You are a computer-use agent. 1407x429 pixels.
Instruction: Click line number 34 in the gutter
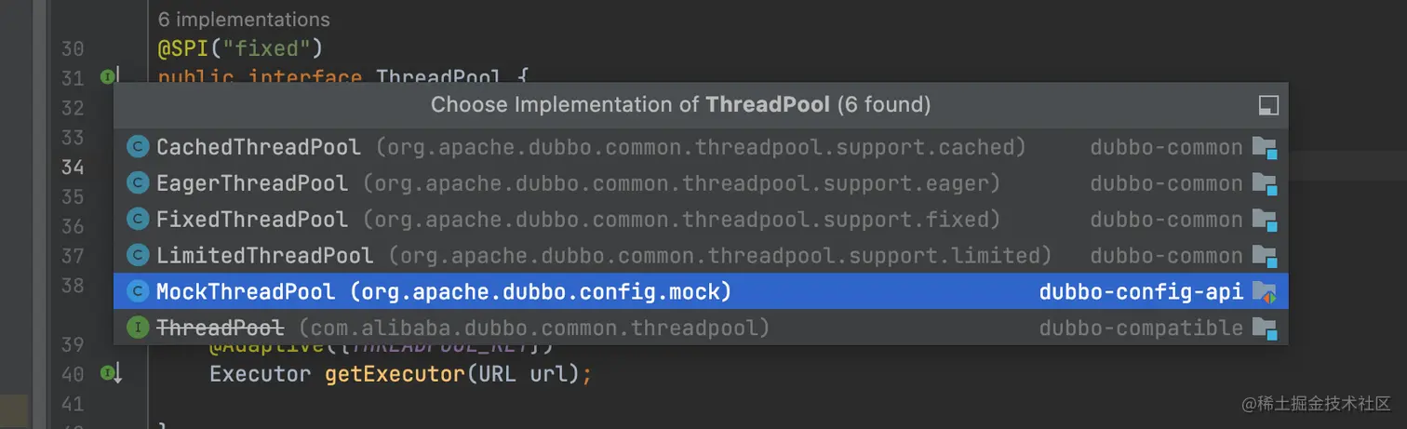point(73,168)
